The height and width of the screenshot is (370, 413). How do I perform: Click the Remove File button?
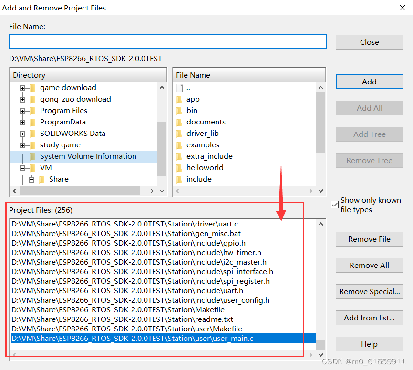click(x=369, y=239)
